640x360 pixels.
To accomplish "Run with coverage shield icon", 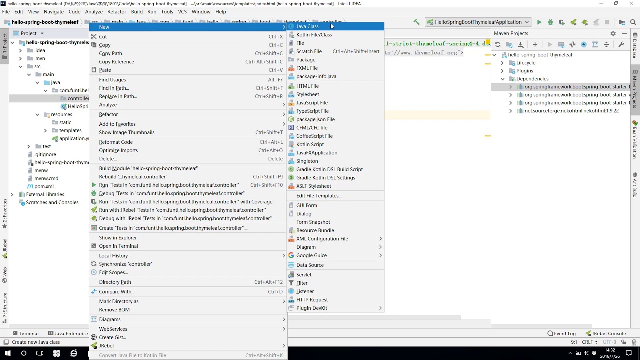I will 562,22.
